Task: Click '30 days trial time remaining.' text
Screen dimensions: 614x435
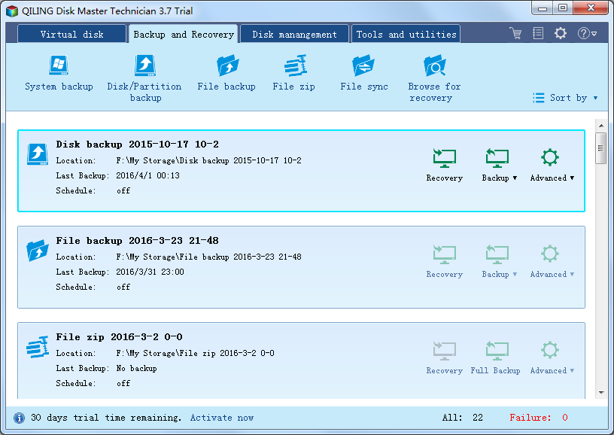Action: pyautogui.click(x=106, y=418)
